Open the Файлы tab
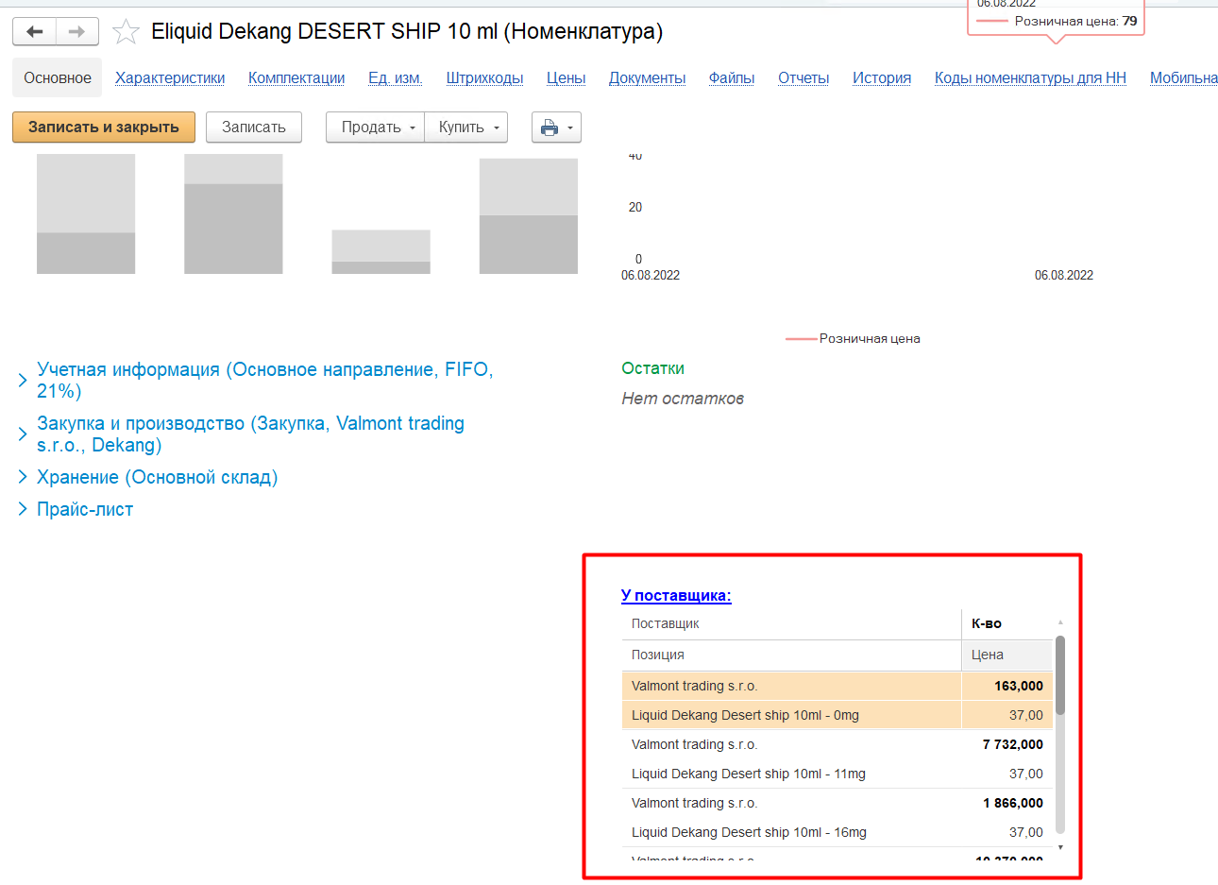The height and width of the screenshot is (885, 1218). (732, 78)
